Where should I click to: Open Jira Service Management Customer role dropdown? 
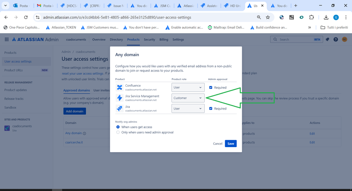click(188, 98)
